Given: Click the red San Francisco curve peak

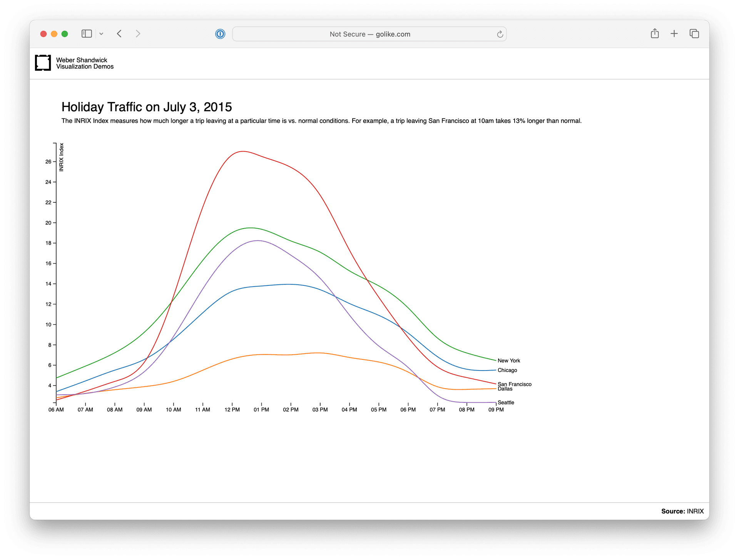Looking at the screenshot, I should [x=242, y=152].
